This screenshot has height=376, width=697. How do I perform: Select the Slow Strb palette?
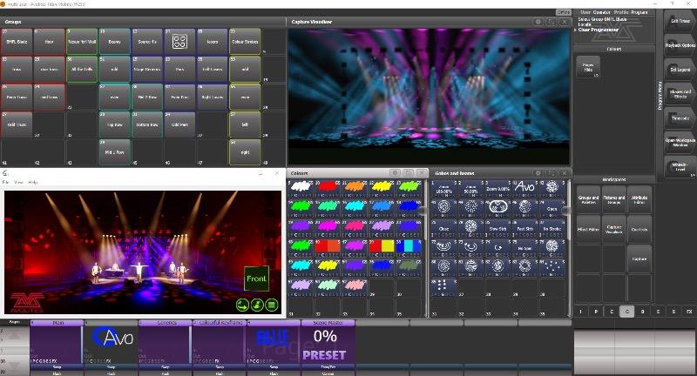click(497, 228)
